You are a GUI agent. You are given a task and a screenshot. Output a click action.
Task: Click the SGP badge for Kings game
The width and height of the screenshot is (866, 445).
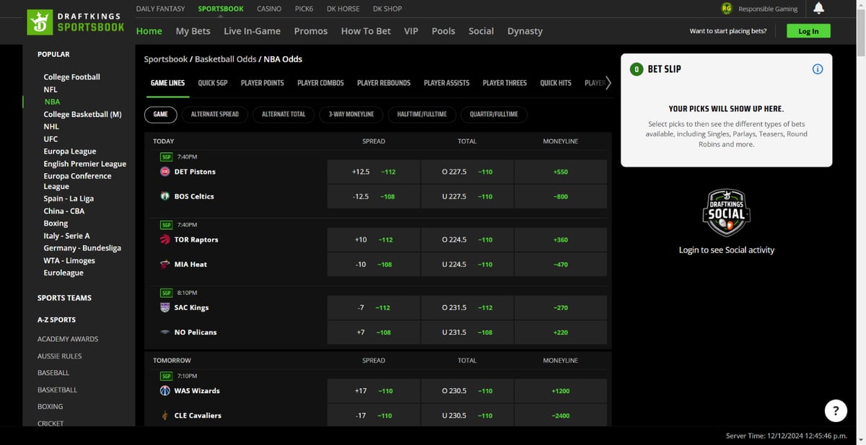(x=166, y=293)
